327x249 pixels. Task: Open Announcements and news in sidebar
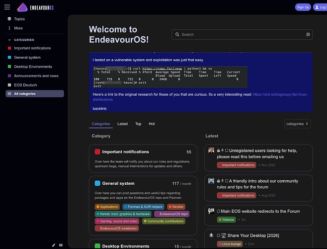[36, 76]
